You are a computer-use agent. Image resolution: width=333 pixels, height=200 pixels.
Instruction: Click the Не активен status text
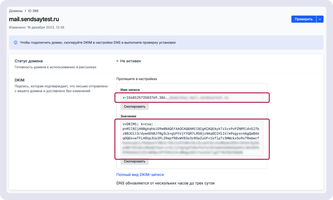click(131, 61)
